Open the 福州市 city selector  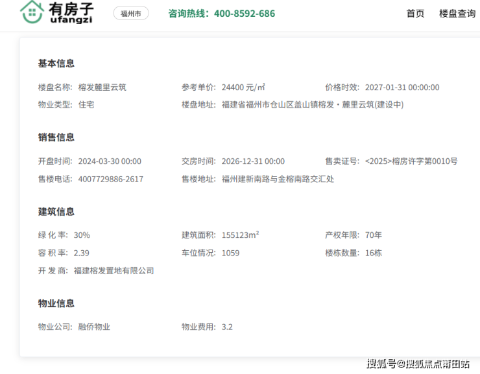[x=130, y=14]
